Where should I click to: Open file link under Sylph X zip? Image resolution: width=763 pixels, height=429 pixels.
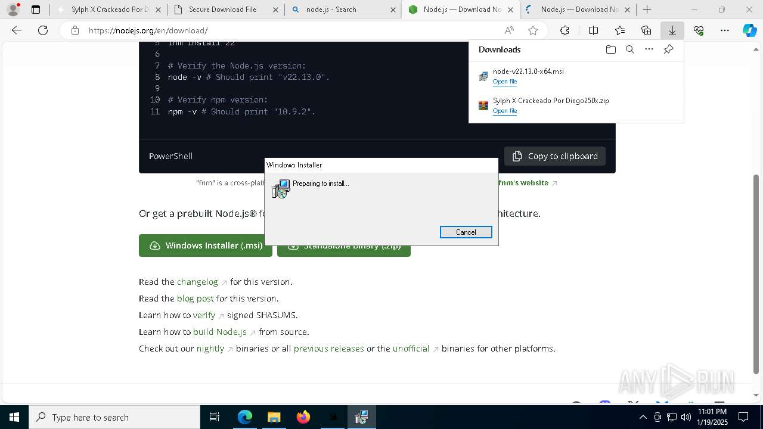click(505, 111)
